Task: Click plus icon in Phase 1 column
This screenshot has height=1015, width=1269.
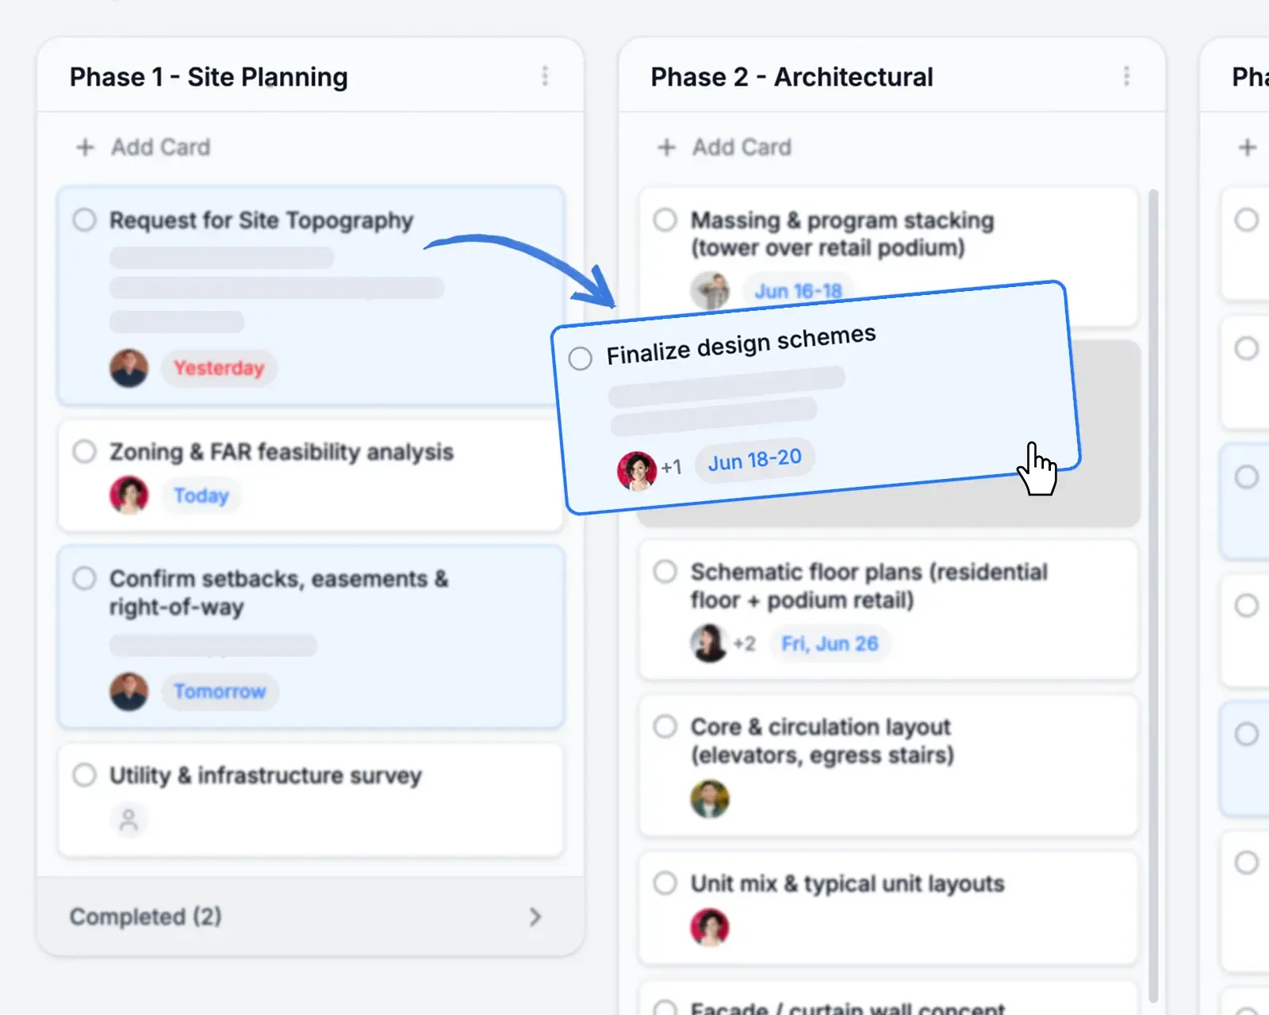Action: point(85,147)
